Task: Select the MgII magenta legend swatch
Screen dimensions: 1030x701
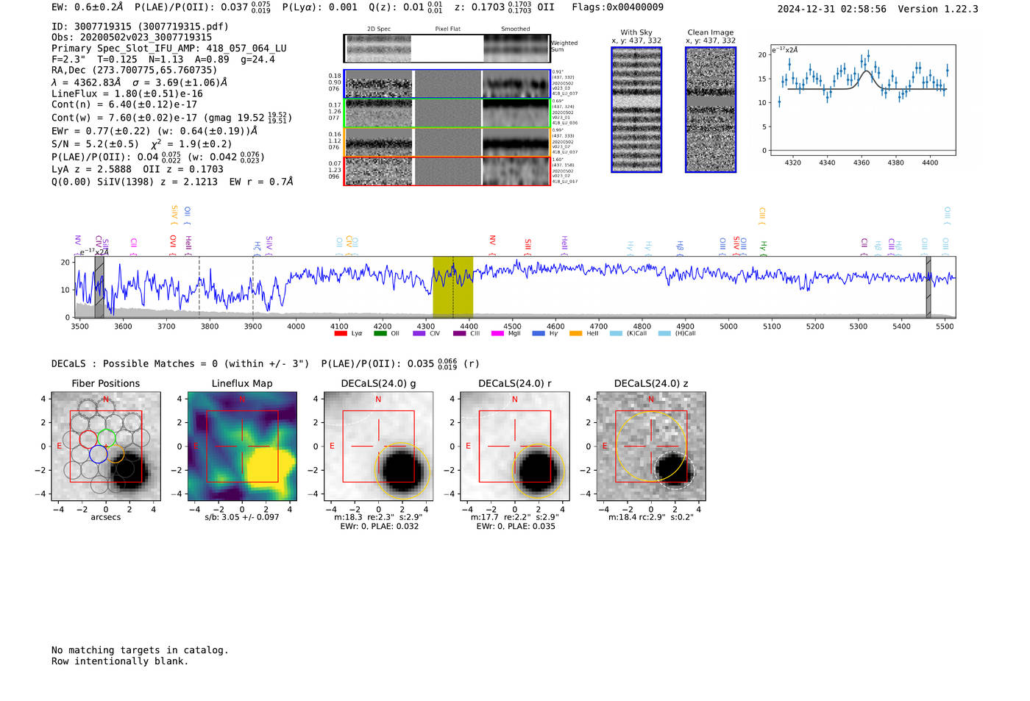Action: (x=497, y=333)
